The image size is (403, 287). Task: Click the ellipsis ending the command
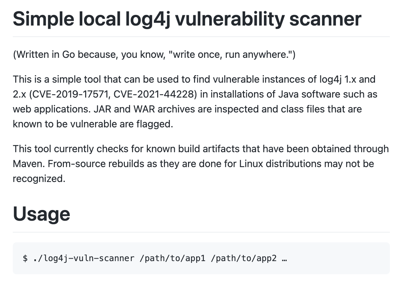tap(284, 258)
